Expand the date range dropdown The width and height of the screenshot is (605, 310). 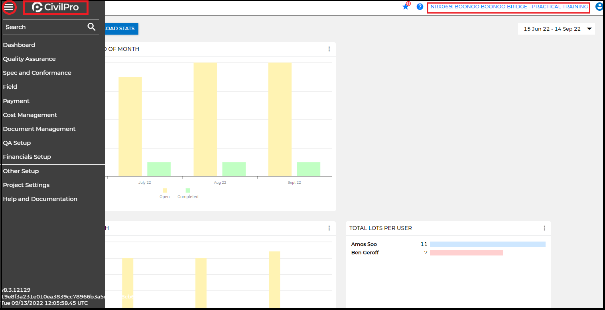[x=589, y=29]
